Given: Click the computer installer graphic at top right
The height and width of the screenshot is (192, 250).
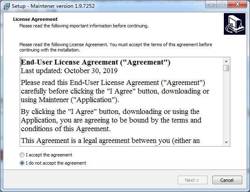Looking at the screenshot, I should pos(234,24).
